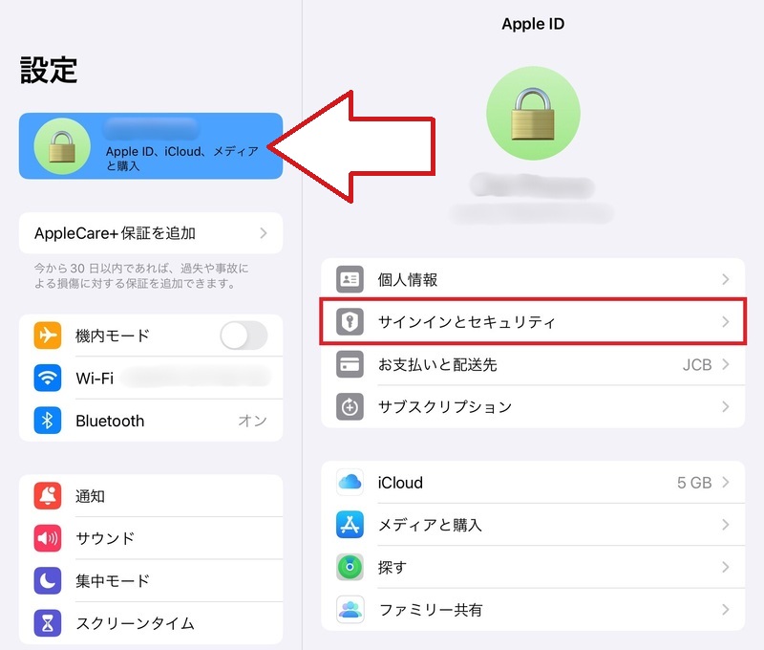Image resolution: width=764 pixels, height=650 pixels.
Task: Click the ファミリー共有 family icon
Action: (350, 609)
